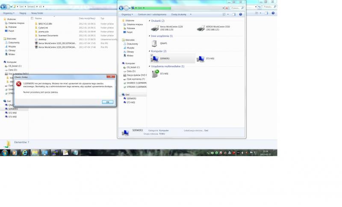Select the XEROX WorkCentre 3550 printer icon
The image size is (342, 207).
point(200,28)
